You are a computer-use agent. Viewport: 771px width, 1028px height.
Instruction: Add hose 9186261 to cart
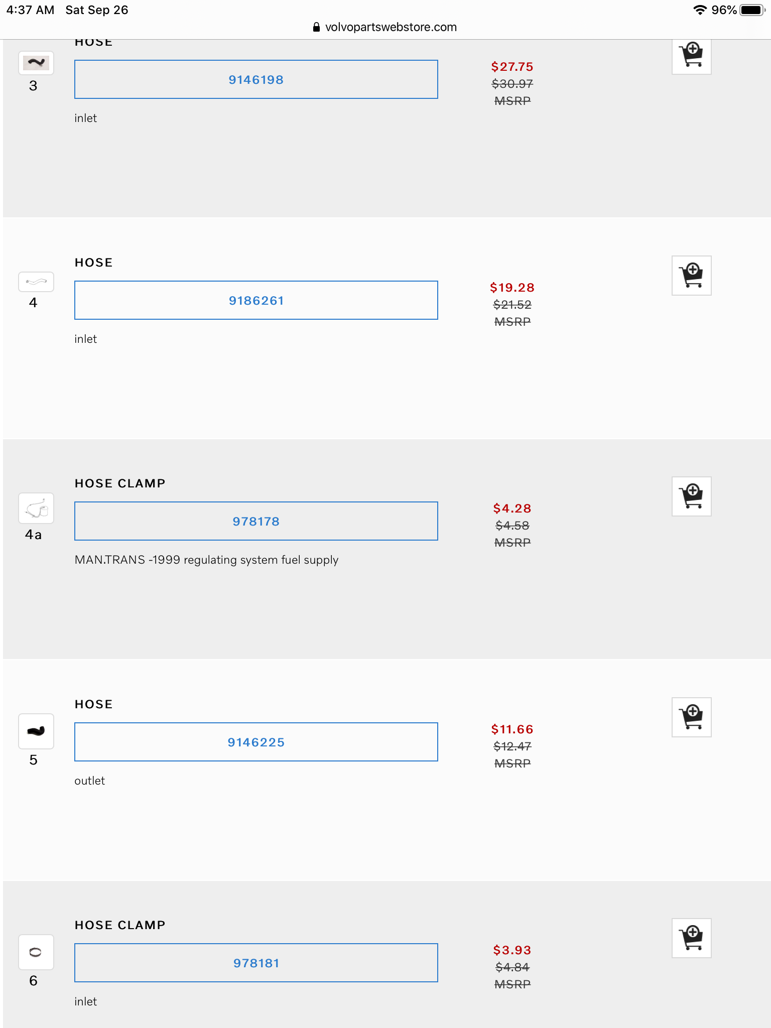[691, 276]
